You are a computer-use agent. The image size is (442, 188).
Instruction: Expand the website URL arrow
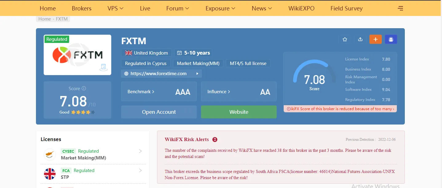[x=197, y=74]
